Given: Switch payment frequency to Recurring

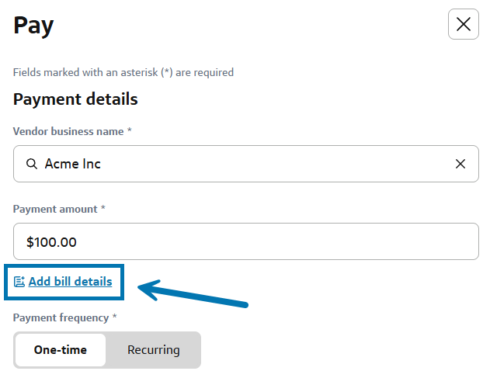Looking at the screenshot, I should point(154,350).
